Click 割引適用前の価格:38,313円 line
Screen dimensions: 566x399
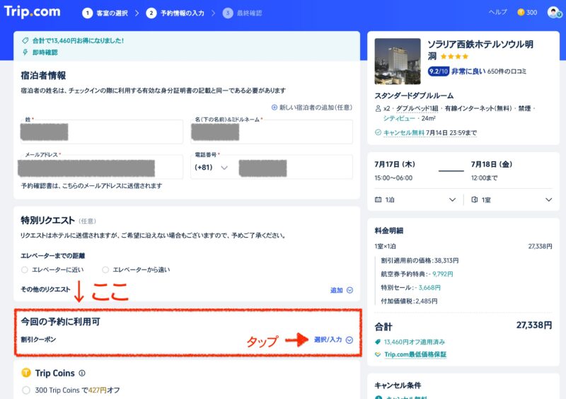coord(420,261)
